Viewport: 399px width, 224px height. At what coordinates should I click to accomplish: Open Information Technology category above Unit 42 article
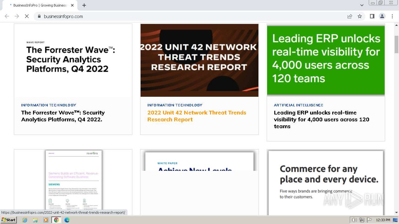[x=175, y=105]
